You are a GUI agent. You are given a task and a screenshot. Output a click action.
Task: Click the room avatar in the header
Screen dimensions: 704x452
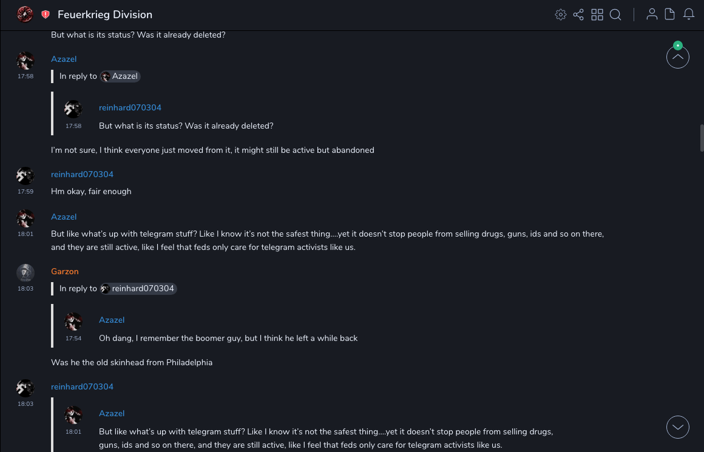pos(25,15)
